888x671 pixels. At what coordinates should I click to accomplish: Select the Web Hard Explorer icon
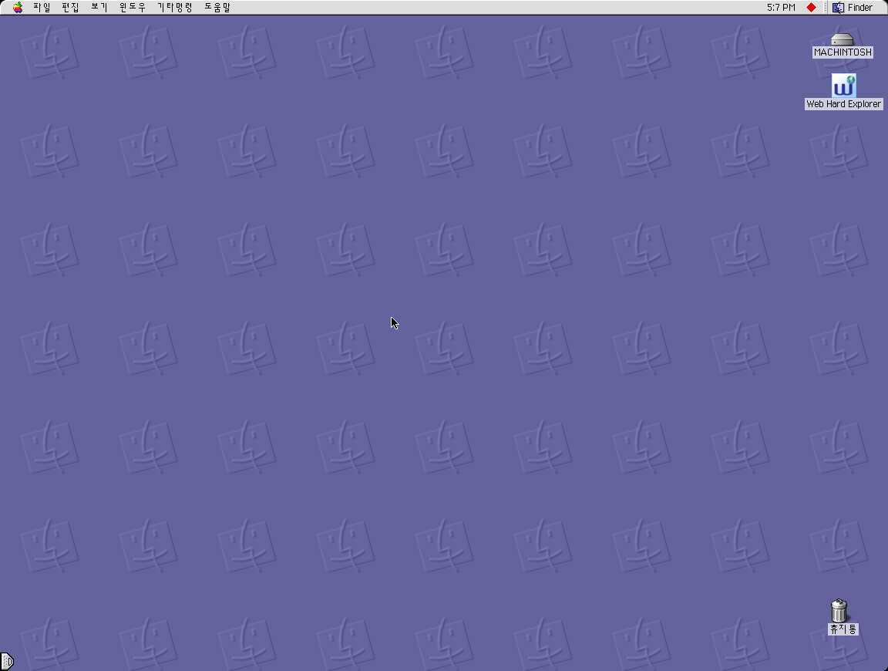click(x=843, y=86)
